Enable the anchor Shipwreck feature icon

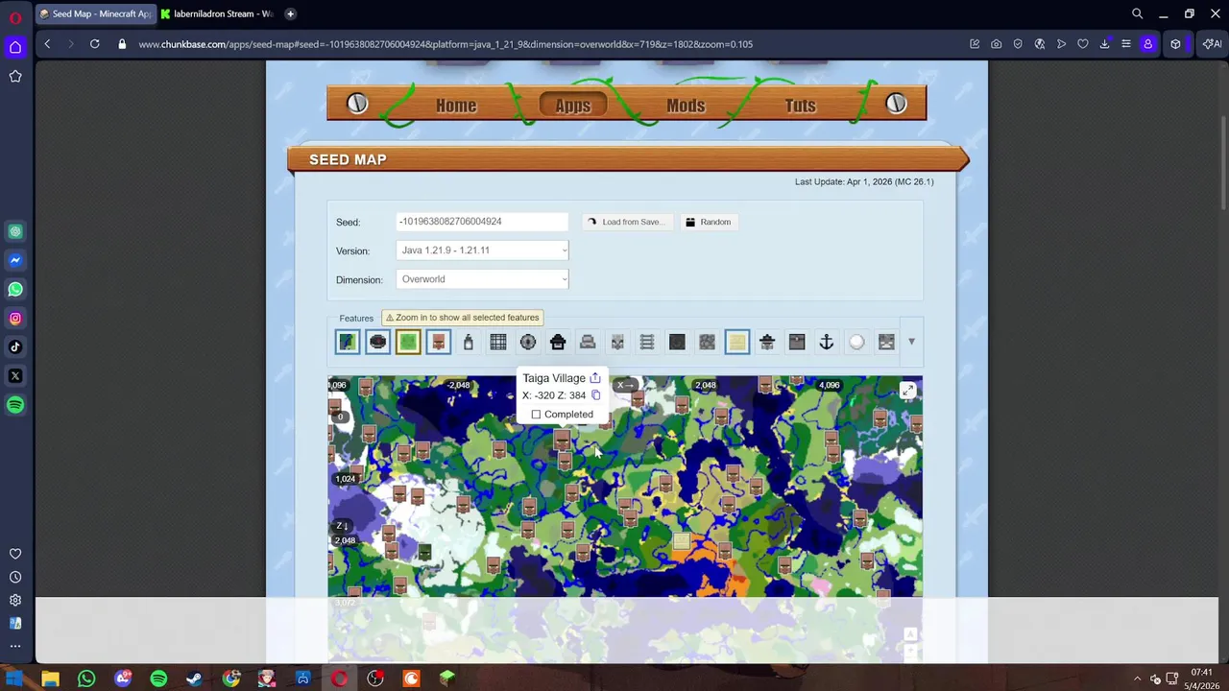point(826,342)
